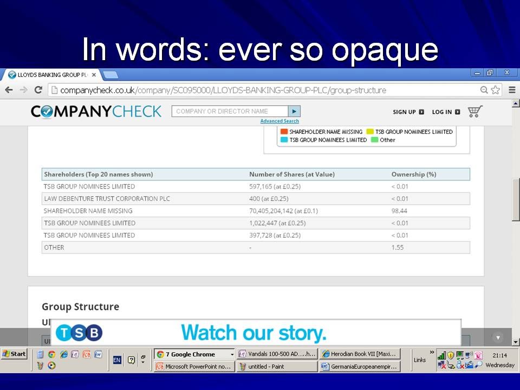Submit the company search with arrow button
This screenshot has height=390, width=520.
click(294, 112)
